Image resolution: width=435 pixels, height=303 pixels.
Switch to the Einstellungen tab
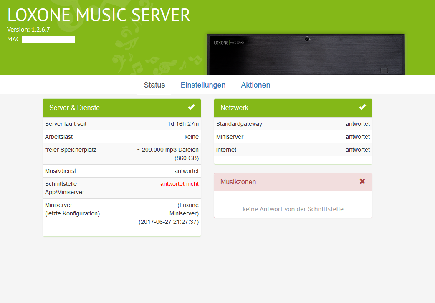coord(203,85)
